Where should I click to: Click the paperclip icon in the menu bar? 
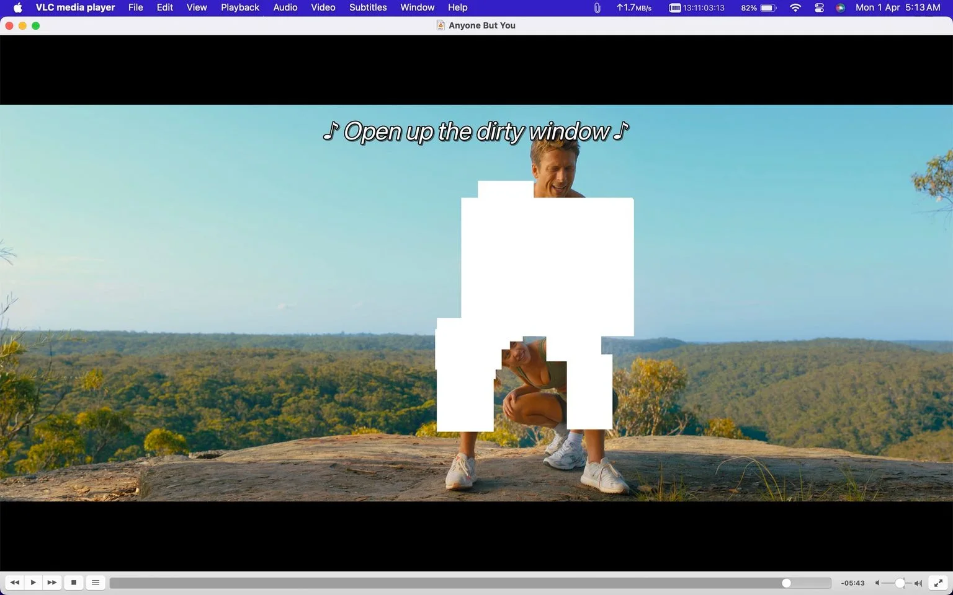(x=597, y=8)
